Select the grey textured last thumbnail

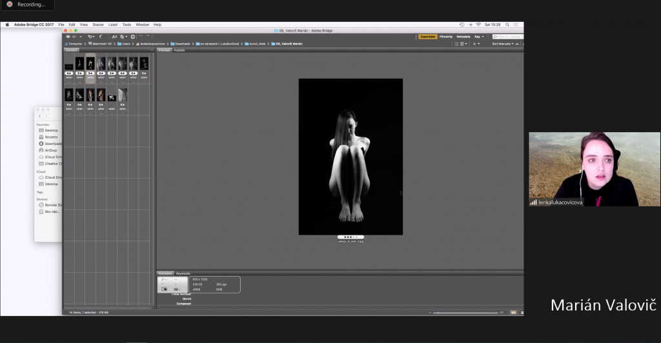[x=122, y=95]
